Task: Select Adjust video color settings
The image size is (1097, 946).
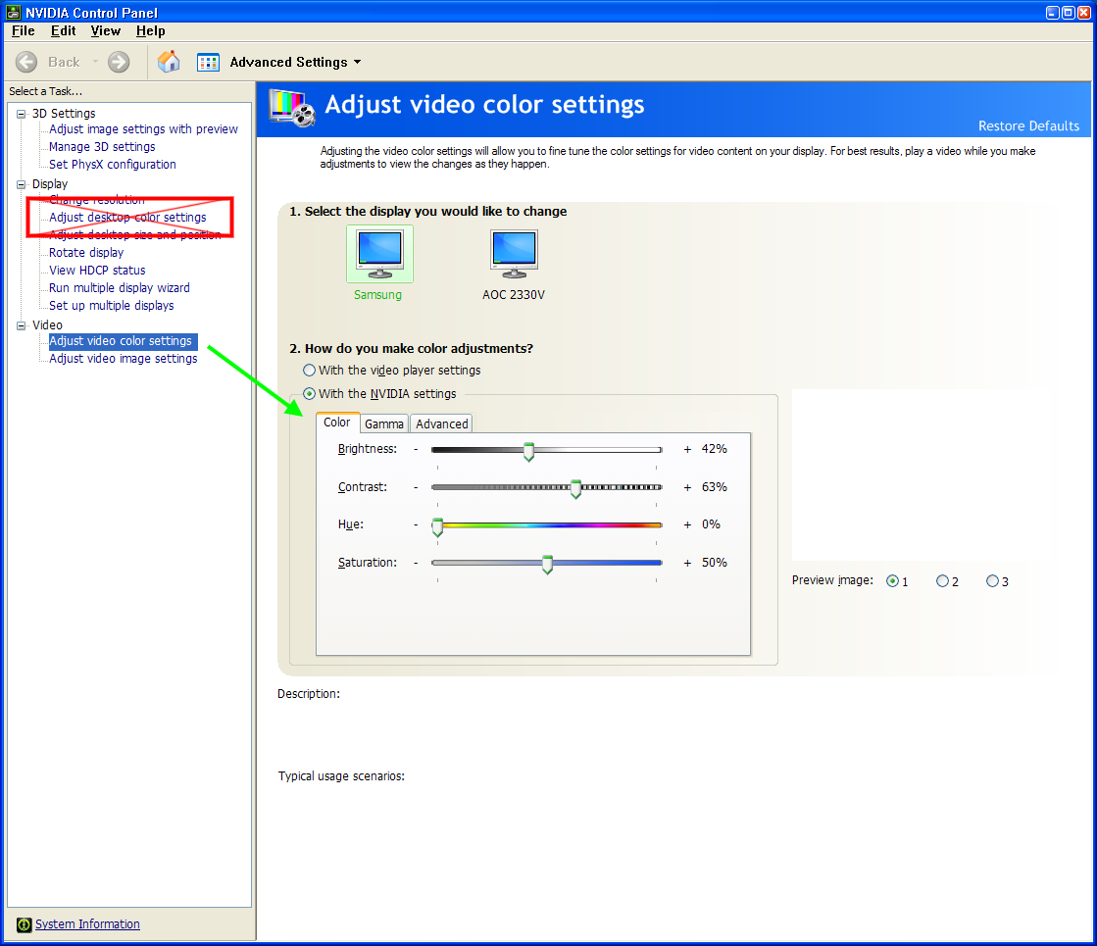Action: [x=124, y=341]
